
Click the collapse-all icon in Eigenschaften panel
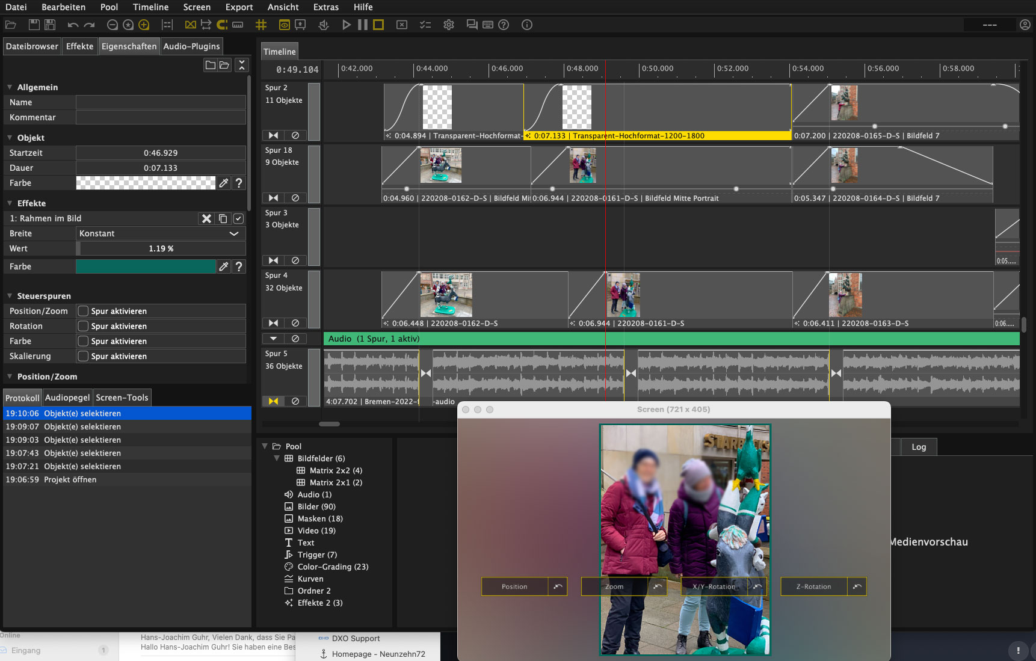coord(241,65)
